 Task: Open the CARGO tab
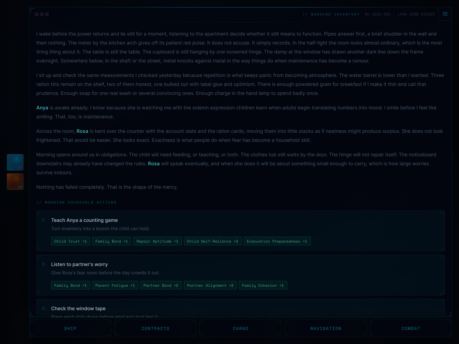coord(241,328)
